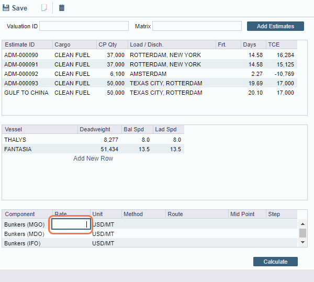Sort by Estimate ID column header

[x=20, y=45]
